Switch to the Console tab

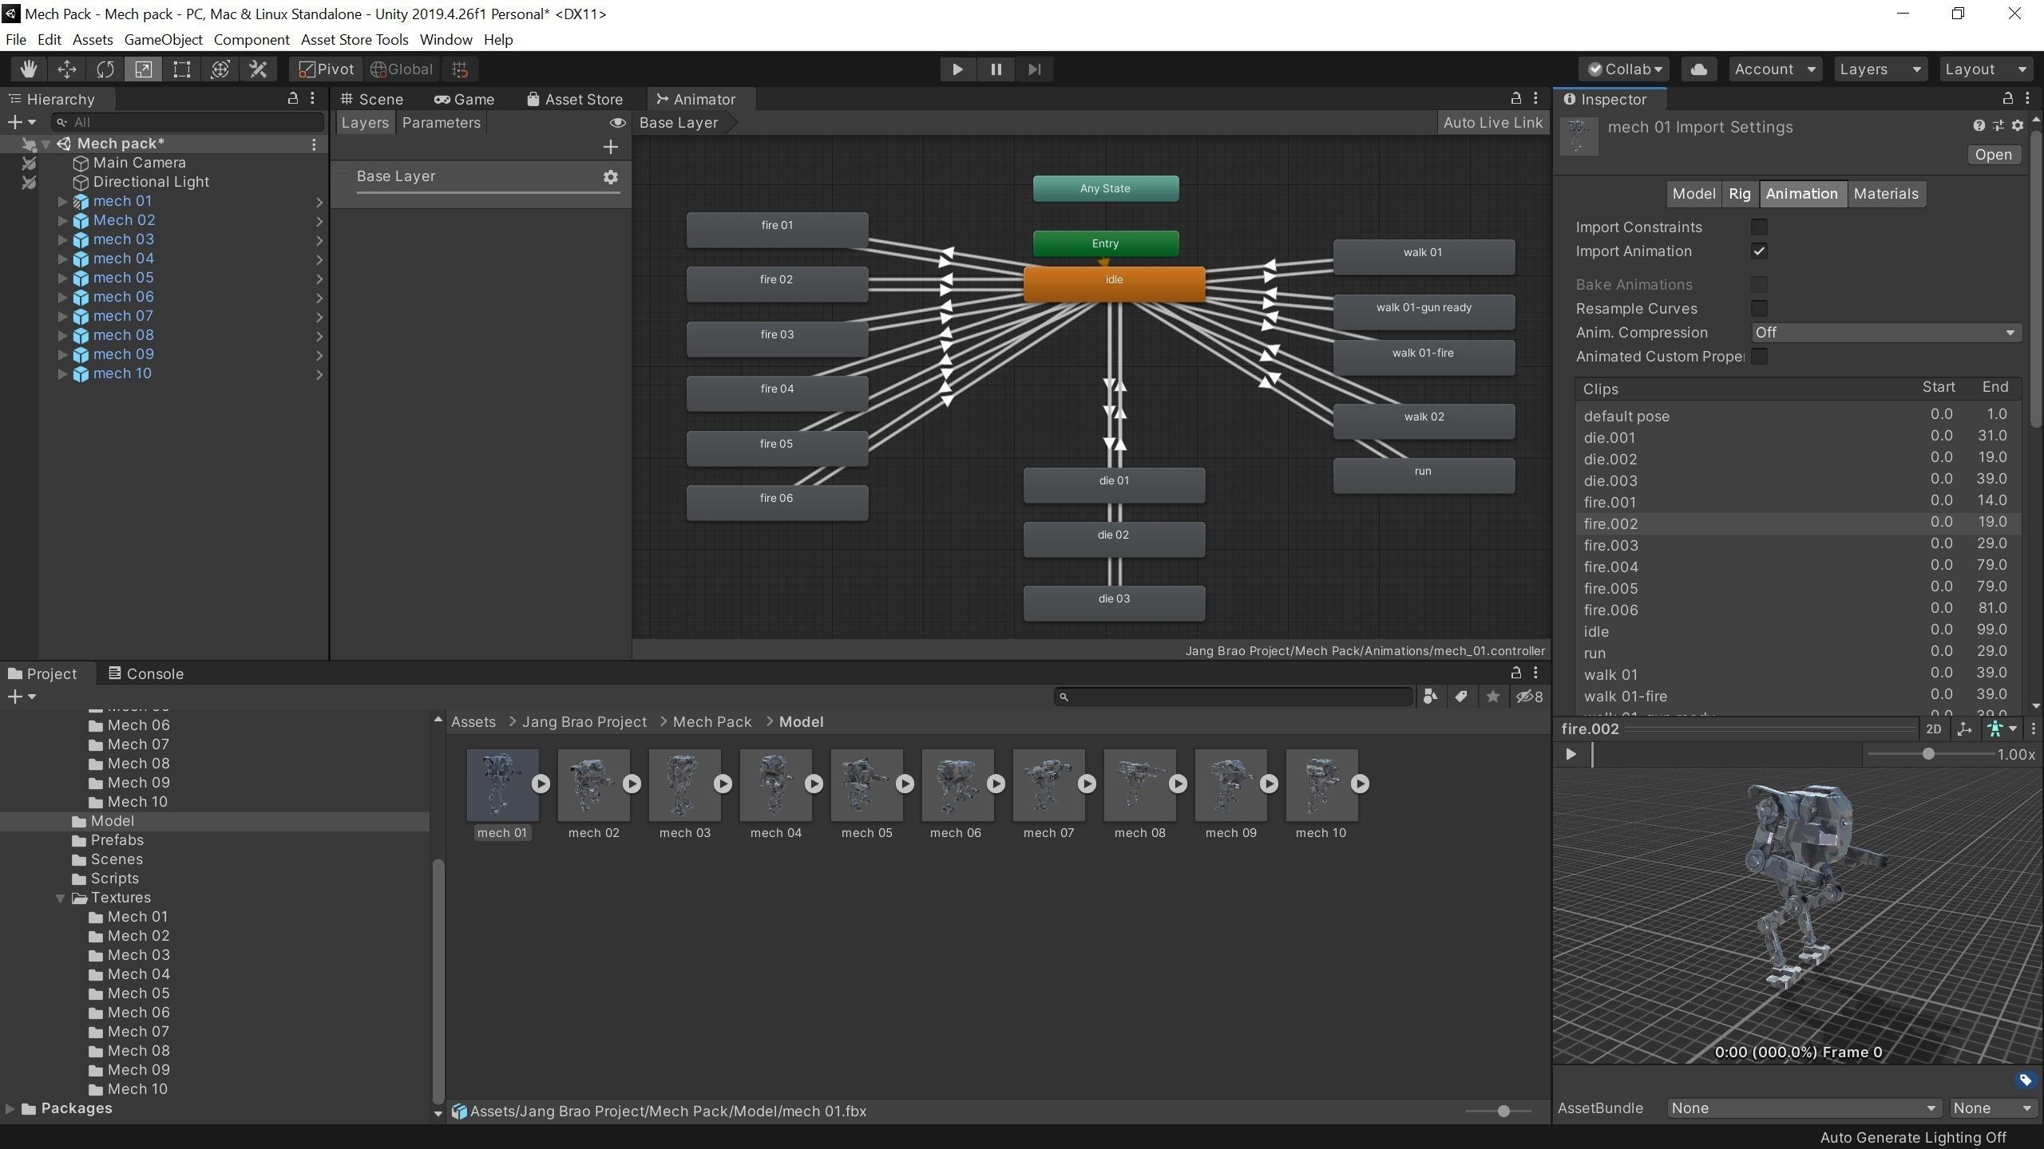pyautogui.click(x=146, y=673)
